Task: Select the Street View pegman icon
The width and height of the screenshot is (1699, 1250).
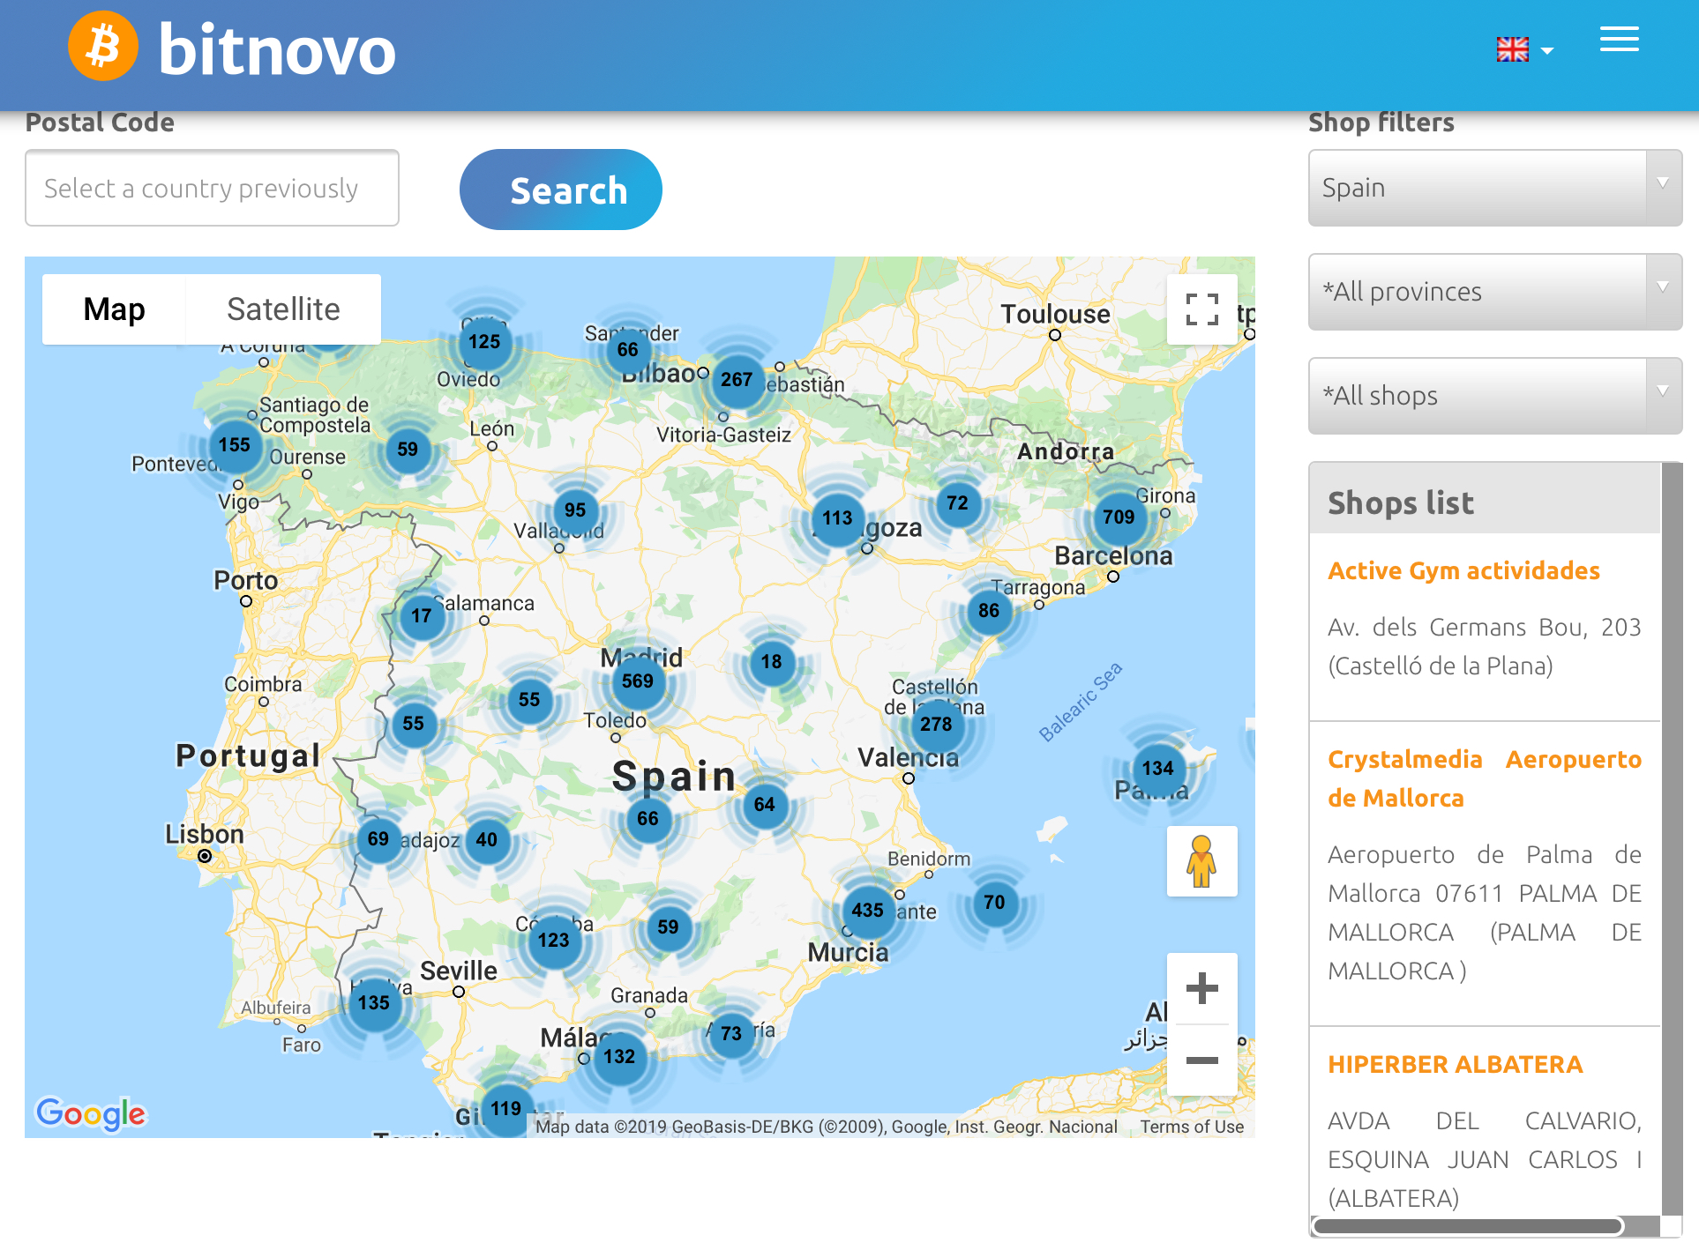Action: tap(1201, 861)
